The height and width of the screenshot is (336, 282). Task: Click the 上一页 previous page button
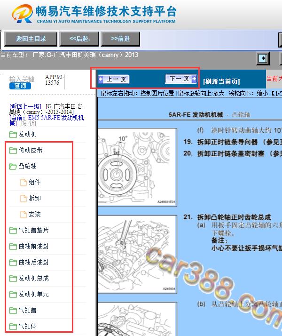tap(114, 79)
